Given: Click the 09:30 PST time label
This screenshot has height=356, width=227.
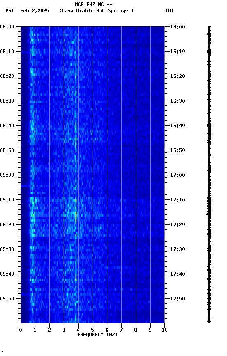Looking at the screenshot, I should 7,249.
